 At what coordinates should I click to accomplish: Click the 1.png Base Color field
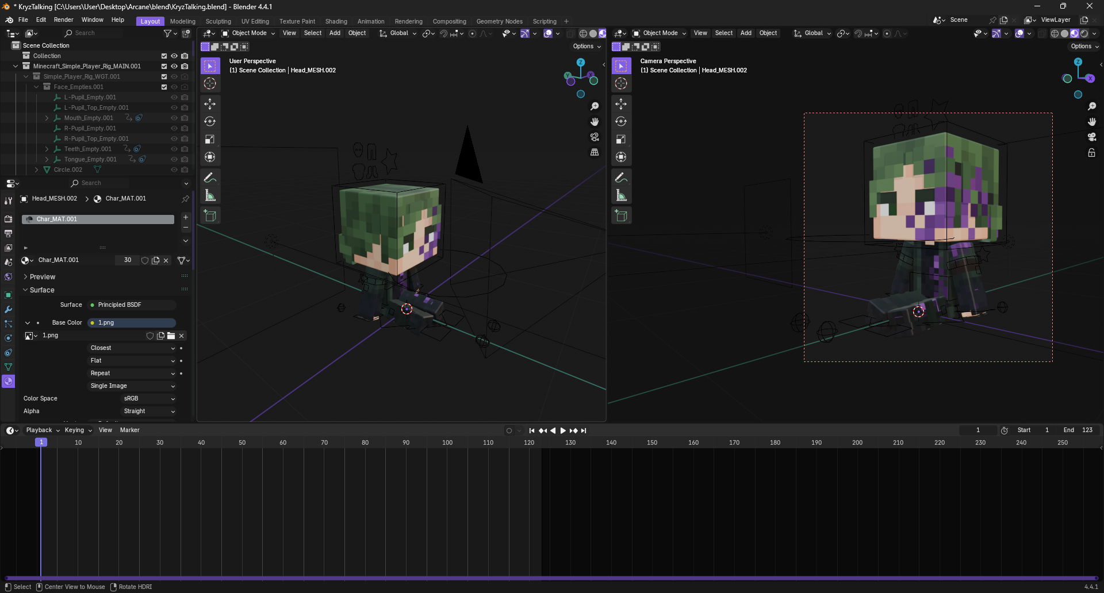click(132, 323)
